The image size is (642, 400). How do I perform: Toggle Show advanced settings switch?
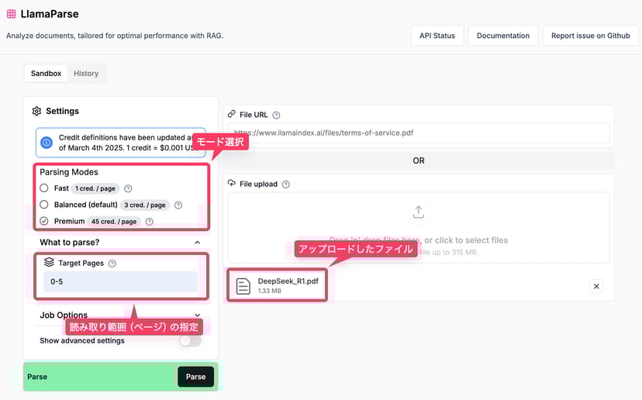pyautogui.click(x=190, y=340)
